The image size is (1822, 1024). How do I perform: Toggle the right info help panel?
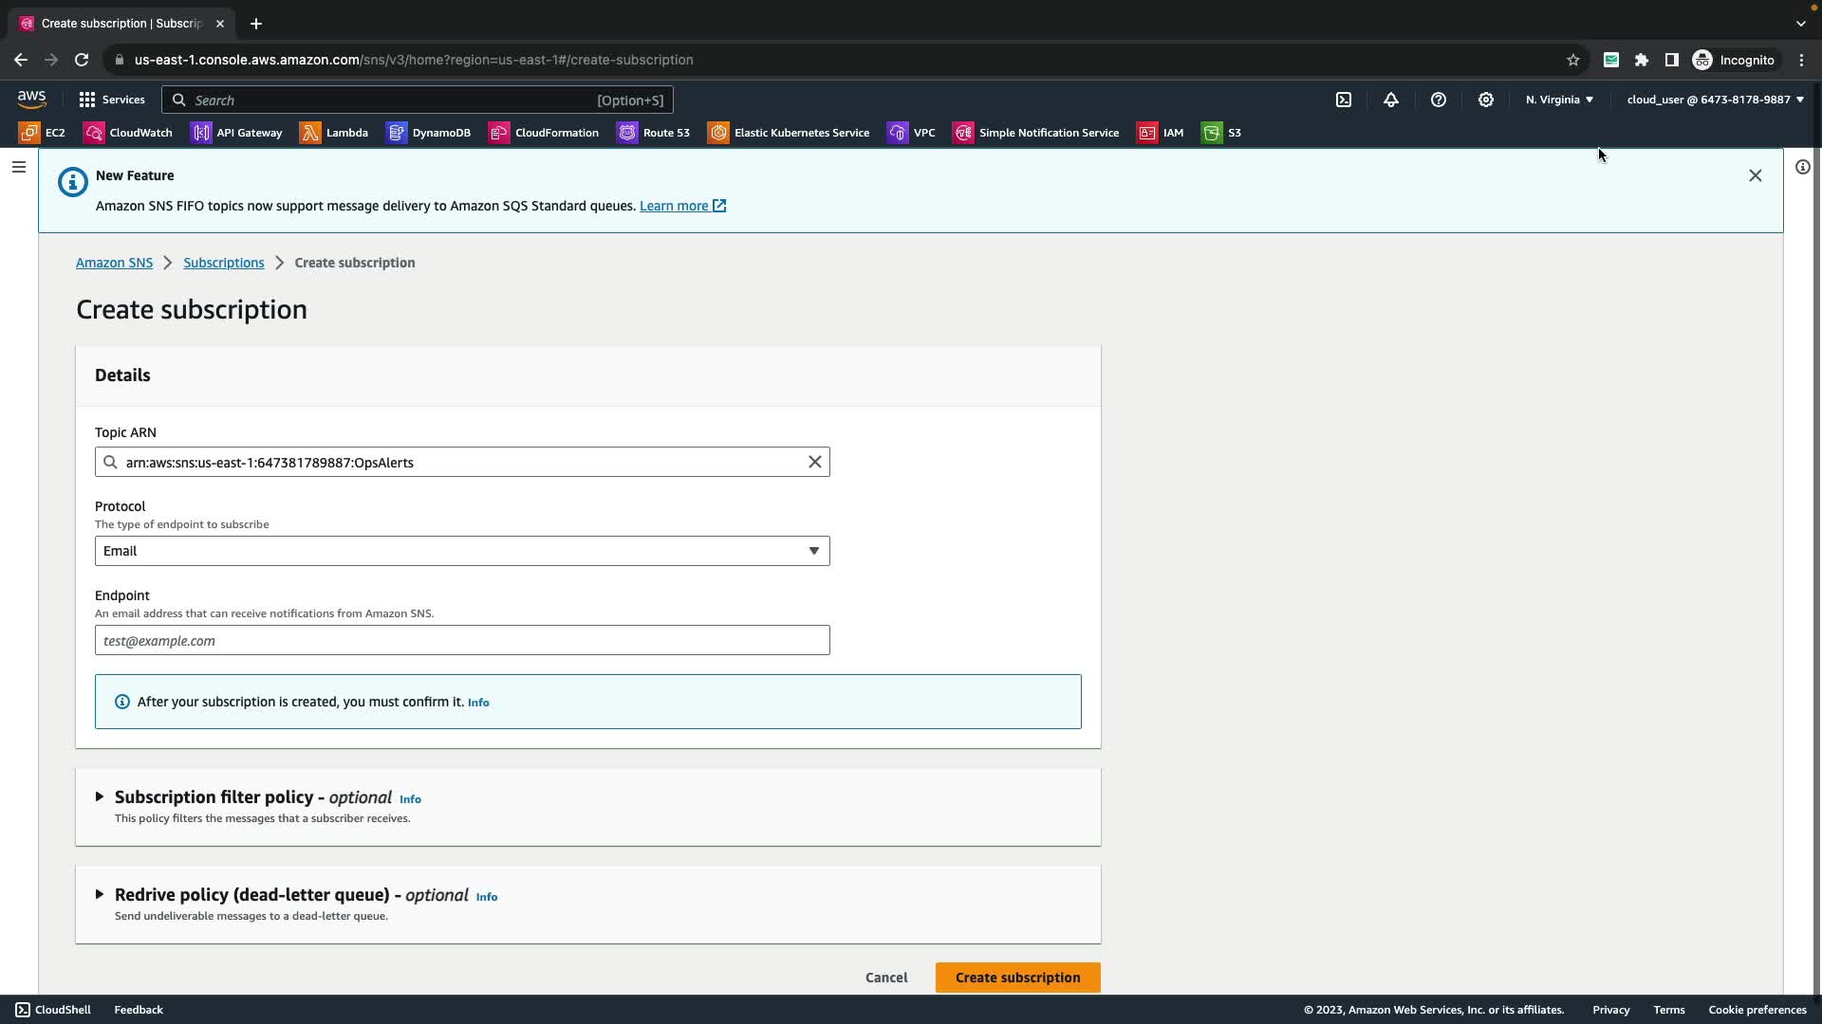(1802, 167)
